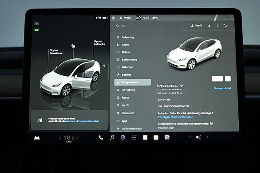Open the Säkerhet settings menu
The height and width of the screenshot is (173, 260).
125,67
